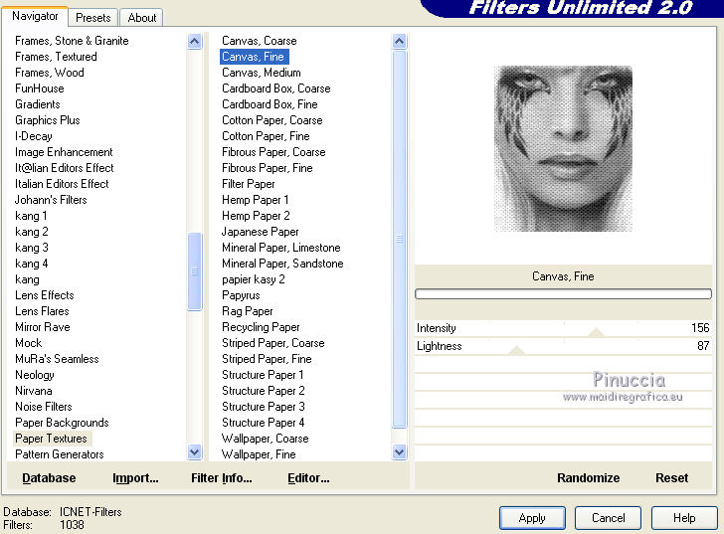Apply the selected filter
Screen dimensions: 724x534
point(532,518)
